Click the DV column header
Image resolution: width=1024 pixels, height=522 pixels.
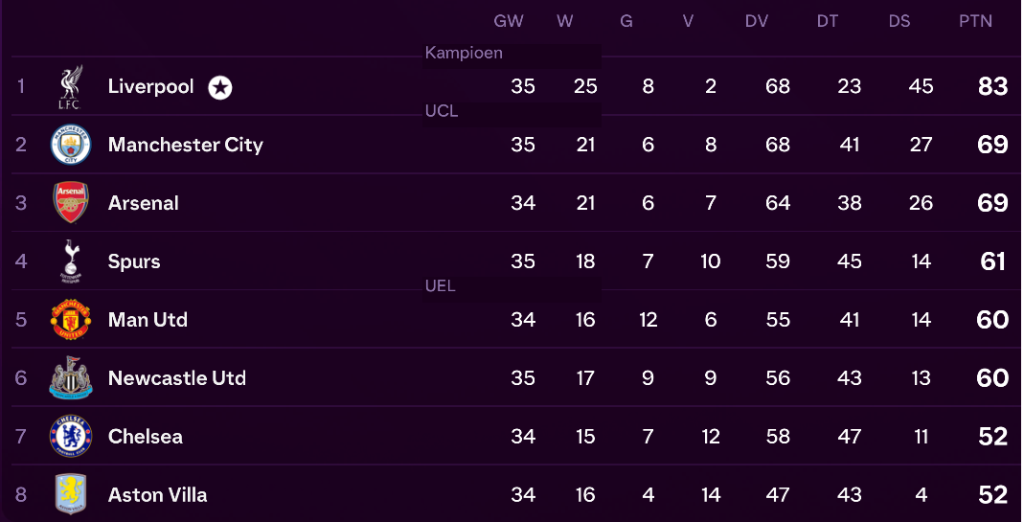[x=757, y=21]
